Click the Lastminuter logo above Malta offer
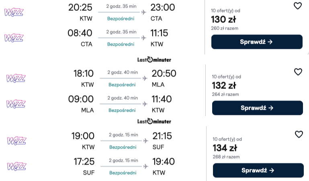 (154, 60)
